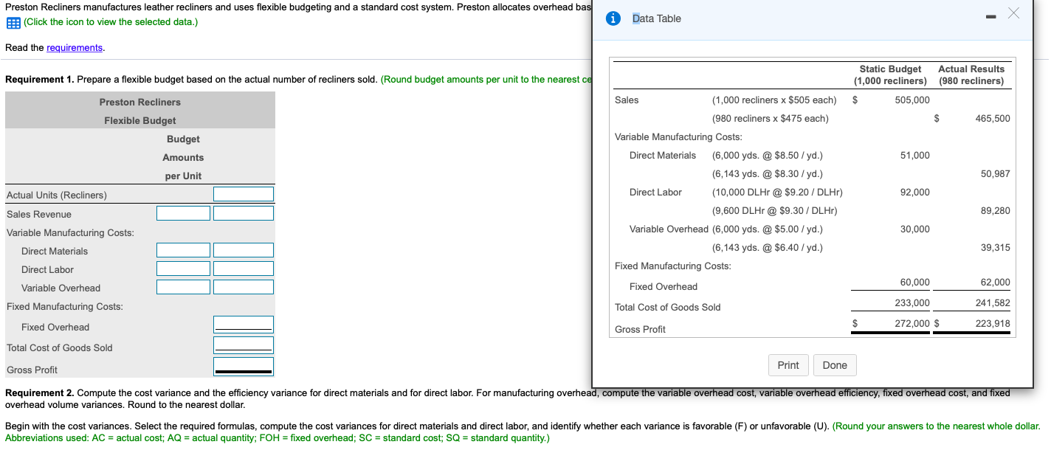Click the 50,987 actual materials value

click(x=996, y=173)
